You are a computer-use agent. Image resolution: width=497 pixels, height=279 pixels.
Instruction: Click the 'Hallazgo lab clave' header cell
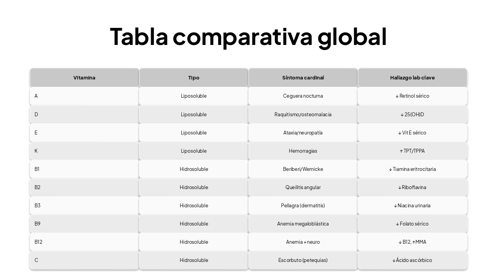(412, 77)
